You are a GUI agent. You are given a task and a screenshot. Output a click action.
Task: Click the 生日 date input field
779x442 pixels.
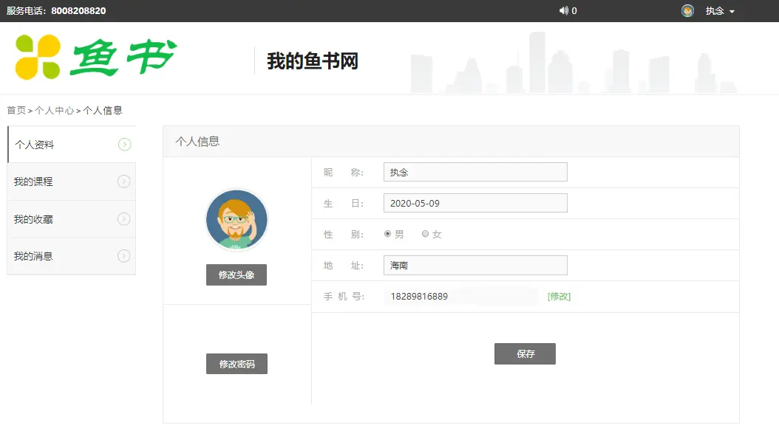click(x=475, y=203)
